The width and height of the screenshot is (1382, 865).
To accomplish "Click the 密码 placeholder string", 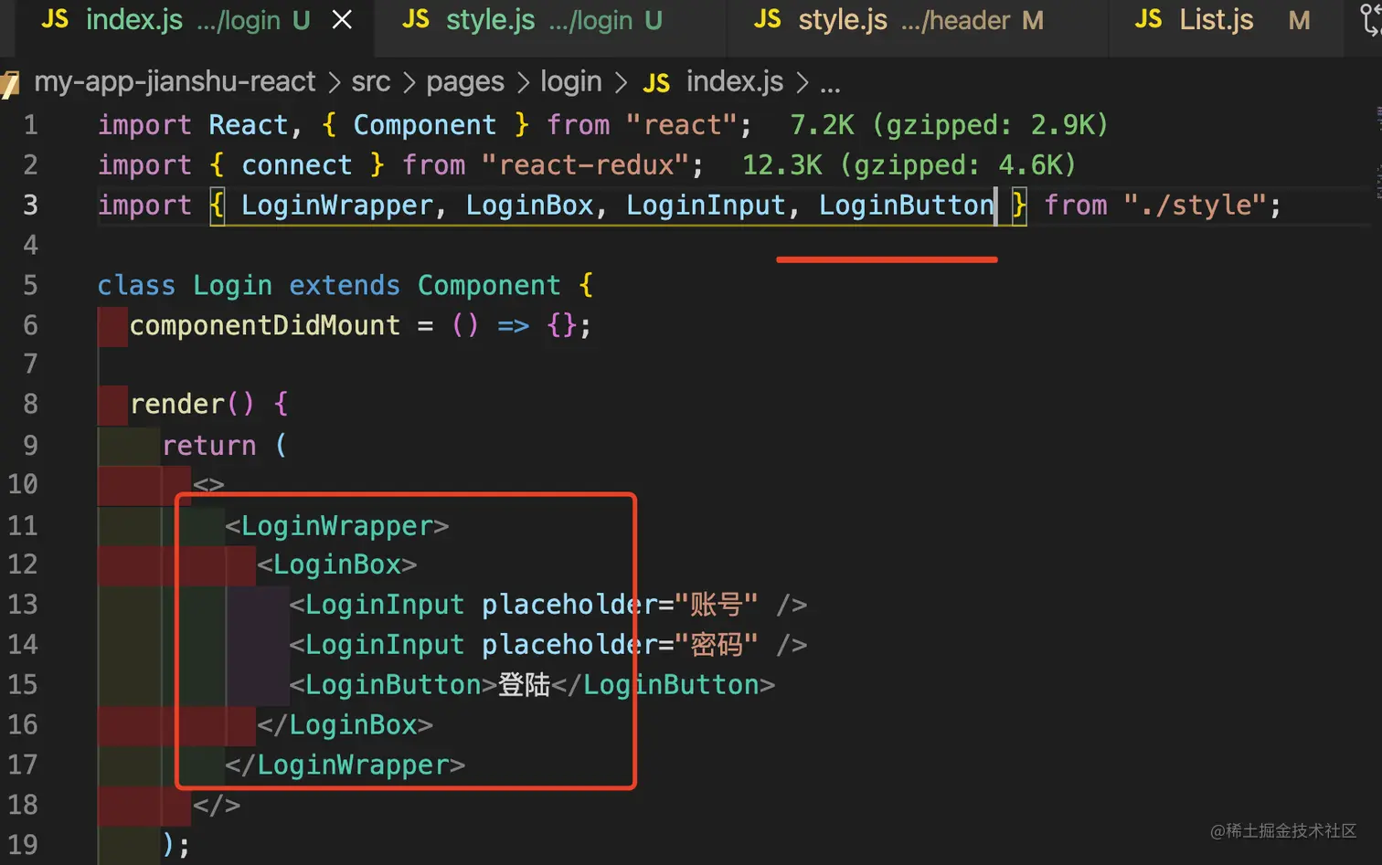I will pyautogui.click(x=717, y=645).
